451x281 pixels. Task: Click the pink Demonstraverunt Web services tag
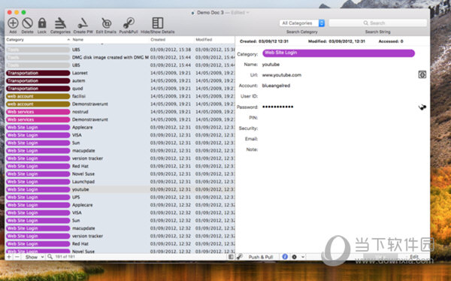point(38,119)
